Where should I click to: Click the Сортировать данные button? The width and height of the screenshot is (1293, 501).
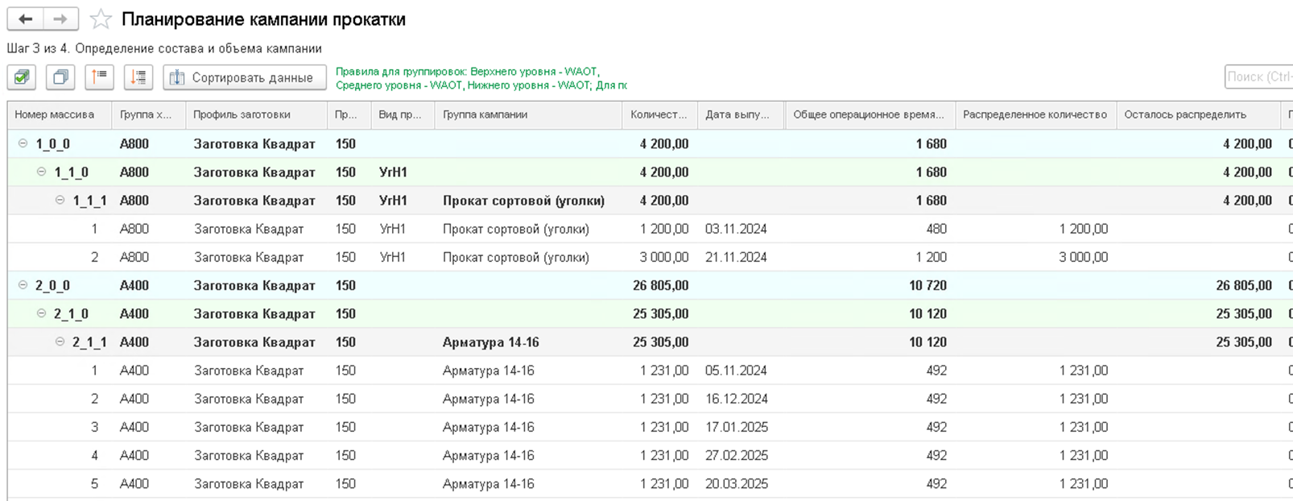[x=244, y=77]
